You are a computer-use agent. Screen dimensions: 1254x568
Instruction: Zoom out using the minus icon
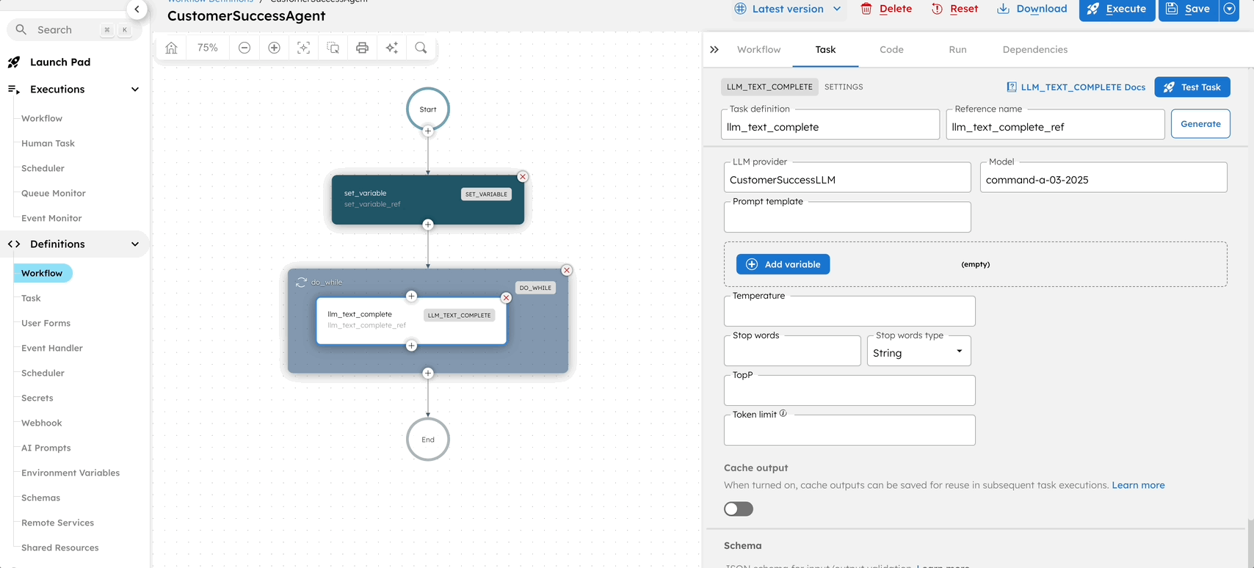tap(244, 48)
